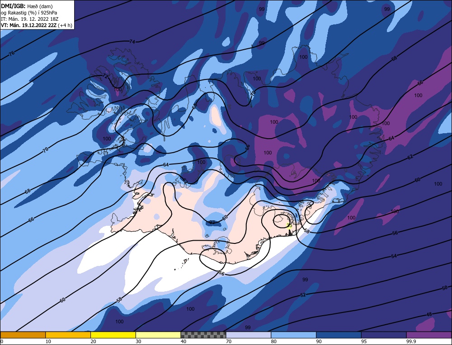Click the contour label "76"
Image resolution: width=452 pixels, height=345 pixels.
coord(12,53)
